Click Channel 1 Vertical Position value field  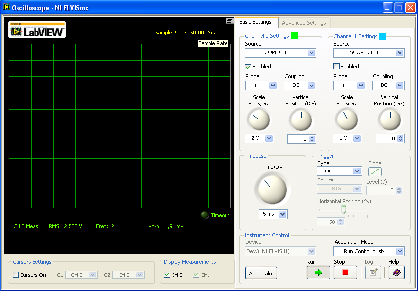click(x=386, y=138)
